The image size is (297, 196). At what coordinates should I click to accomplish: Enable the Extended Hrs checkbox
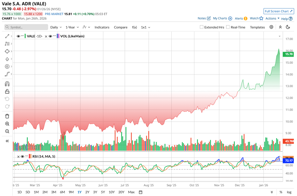click(202, 27)
